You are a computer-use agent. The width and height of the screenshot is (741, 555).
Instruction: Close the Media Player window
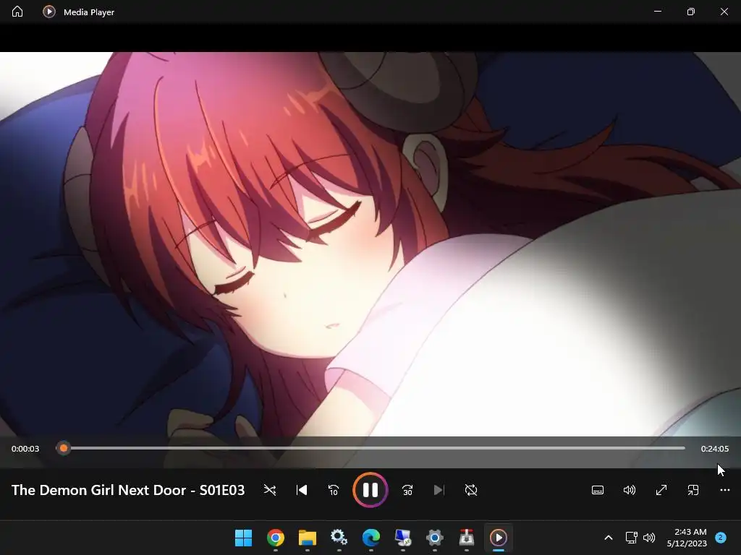[724, 12]
